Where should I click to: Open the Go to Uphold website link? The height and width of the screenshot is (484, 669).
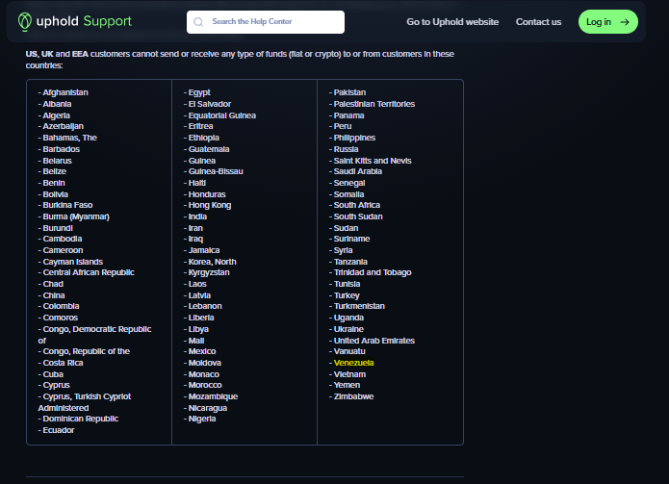[x=452, y=22]
